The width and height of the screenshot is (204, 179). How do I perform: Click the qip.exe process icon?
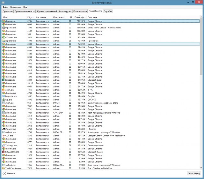coord(4,100)
